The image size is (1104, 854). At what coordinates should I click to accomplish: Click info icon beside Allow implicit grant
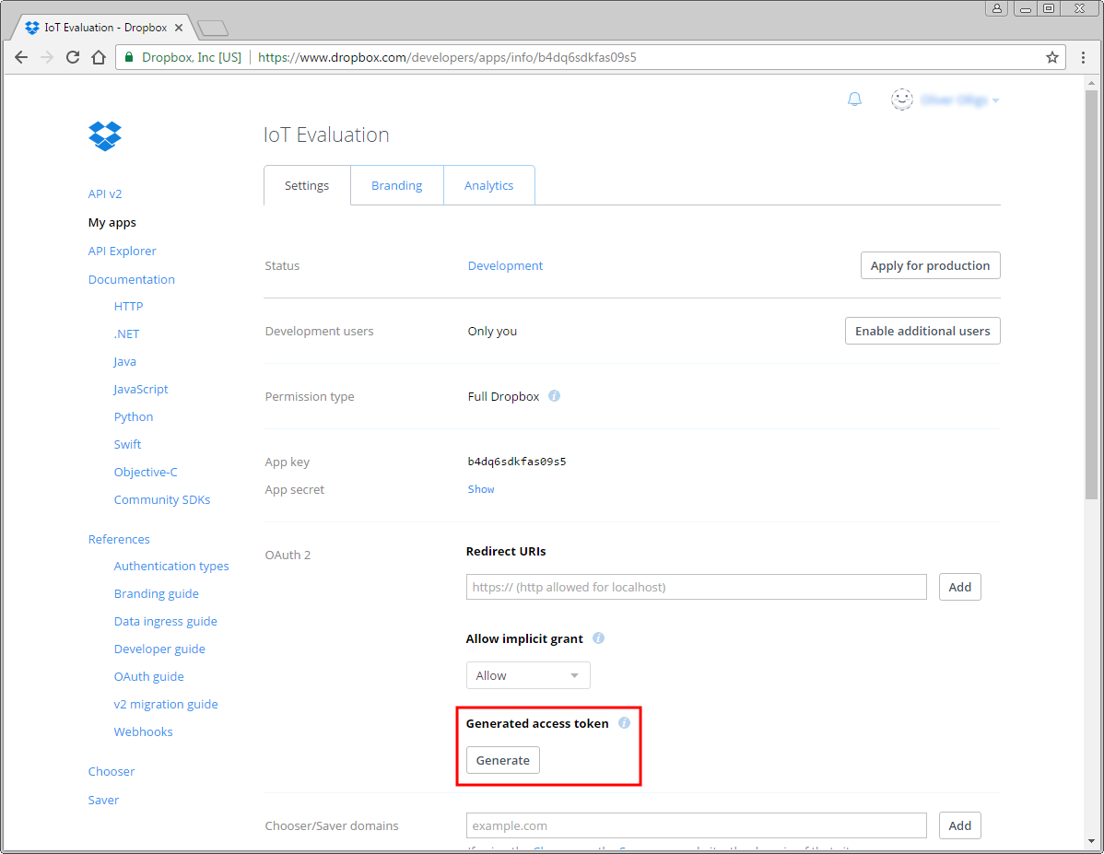pos(598,638)
